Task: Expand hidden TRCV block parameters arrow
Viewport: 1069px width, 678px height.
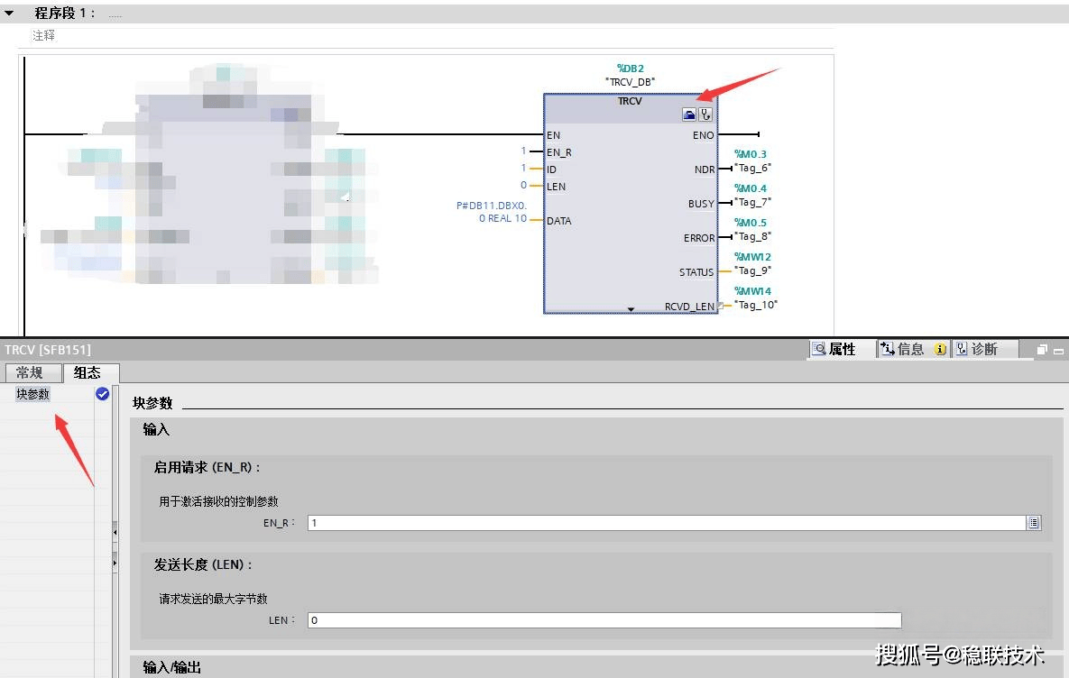Action: coord(631,309)
